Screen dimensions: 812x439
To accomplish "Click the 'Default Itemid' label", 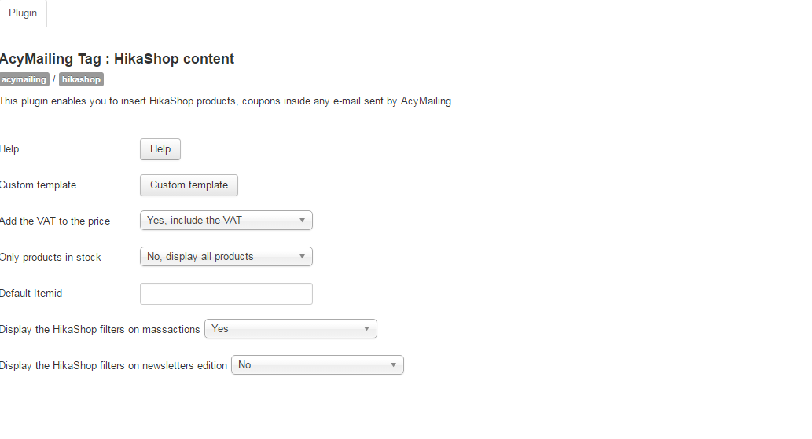I will [x=31, y=294].
